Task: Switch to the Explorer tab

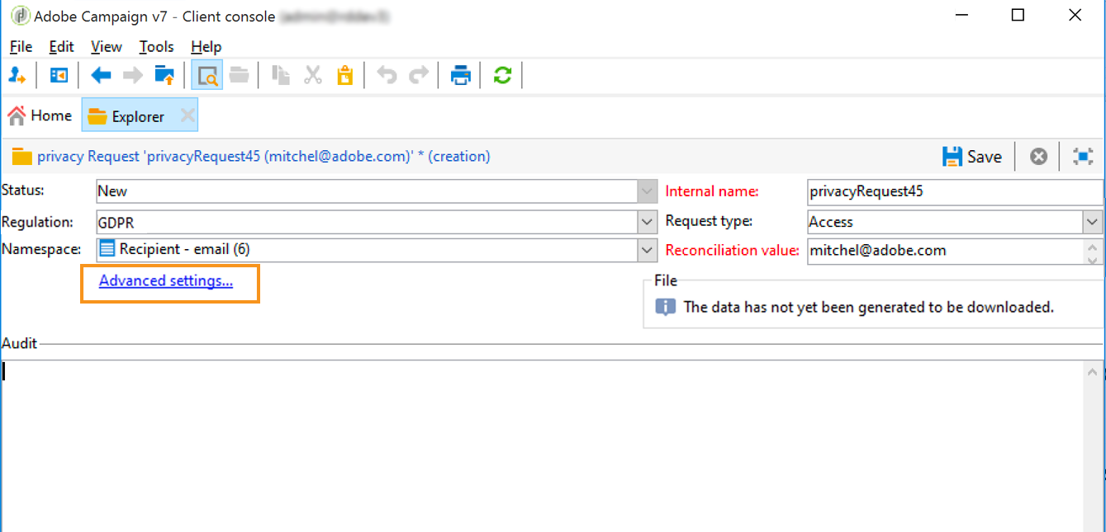Action: click(x=140, y=116)
